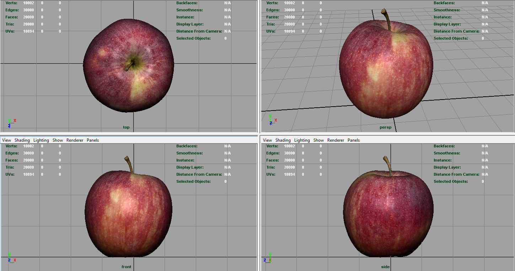Open the Panels menu in the side panel
The image size is (515, 271).
(x=354, y=140)
